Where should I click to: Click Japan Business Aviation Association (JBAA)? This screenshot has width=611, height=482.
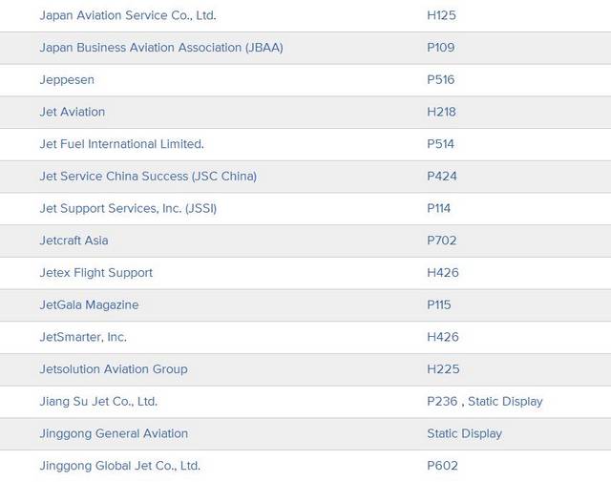point(160,48)
